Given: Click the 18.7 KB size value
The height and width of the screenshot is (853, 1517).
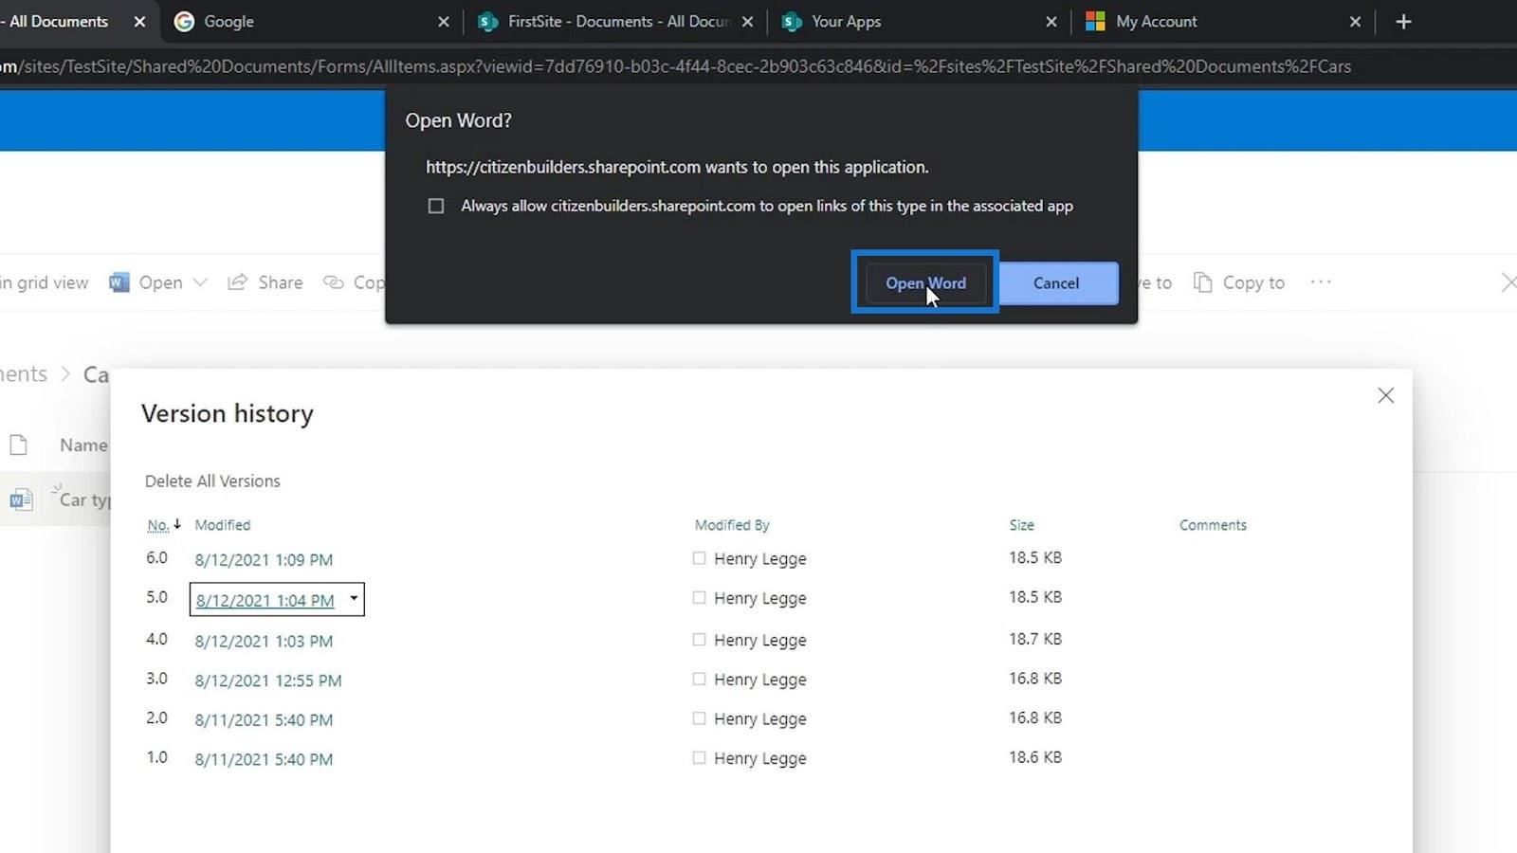Looking at the screenshot, I should point(1035,639).
